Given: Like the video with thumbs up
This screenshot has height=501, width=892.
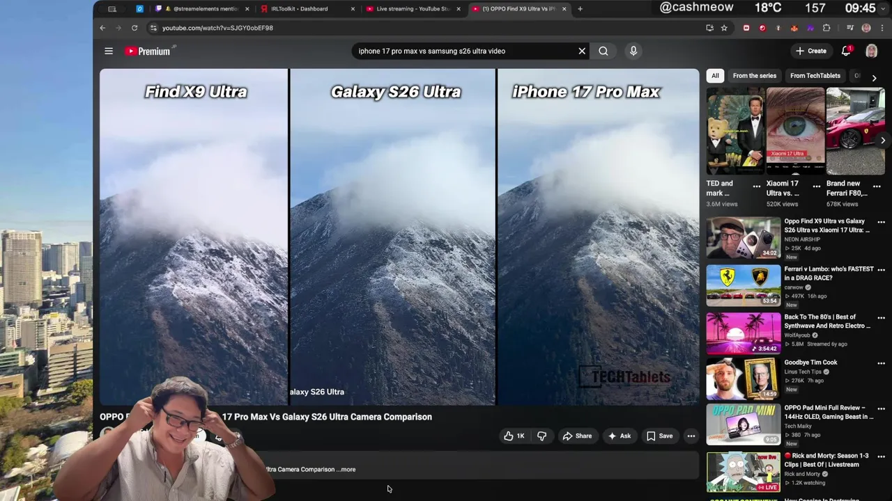Looking at the screenshot, I should click(x=514, y=436).
